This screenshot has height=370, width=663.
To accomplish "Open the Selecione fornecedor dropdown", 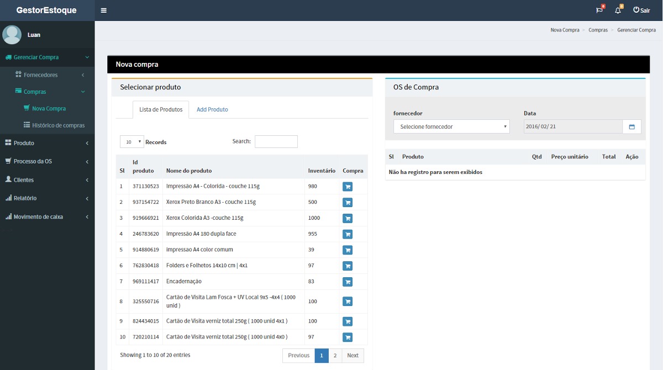I will [451, 126].
